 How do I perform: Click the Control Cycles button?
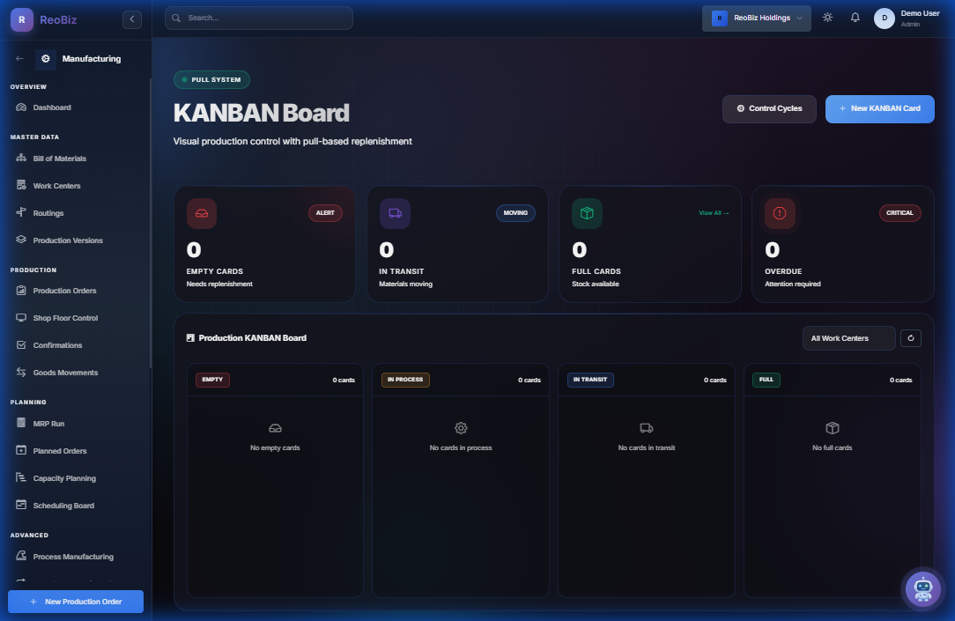point(769,108)
